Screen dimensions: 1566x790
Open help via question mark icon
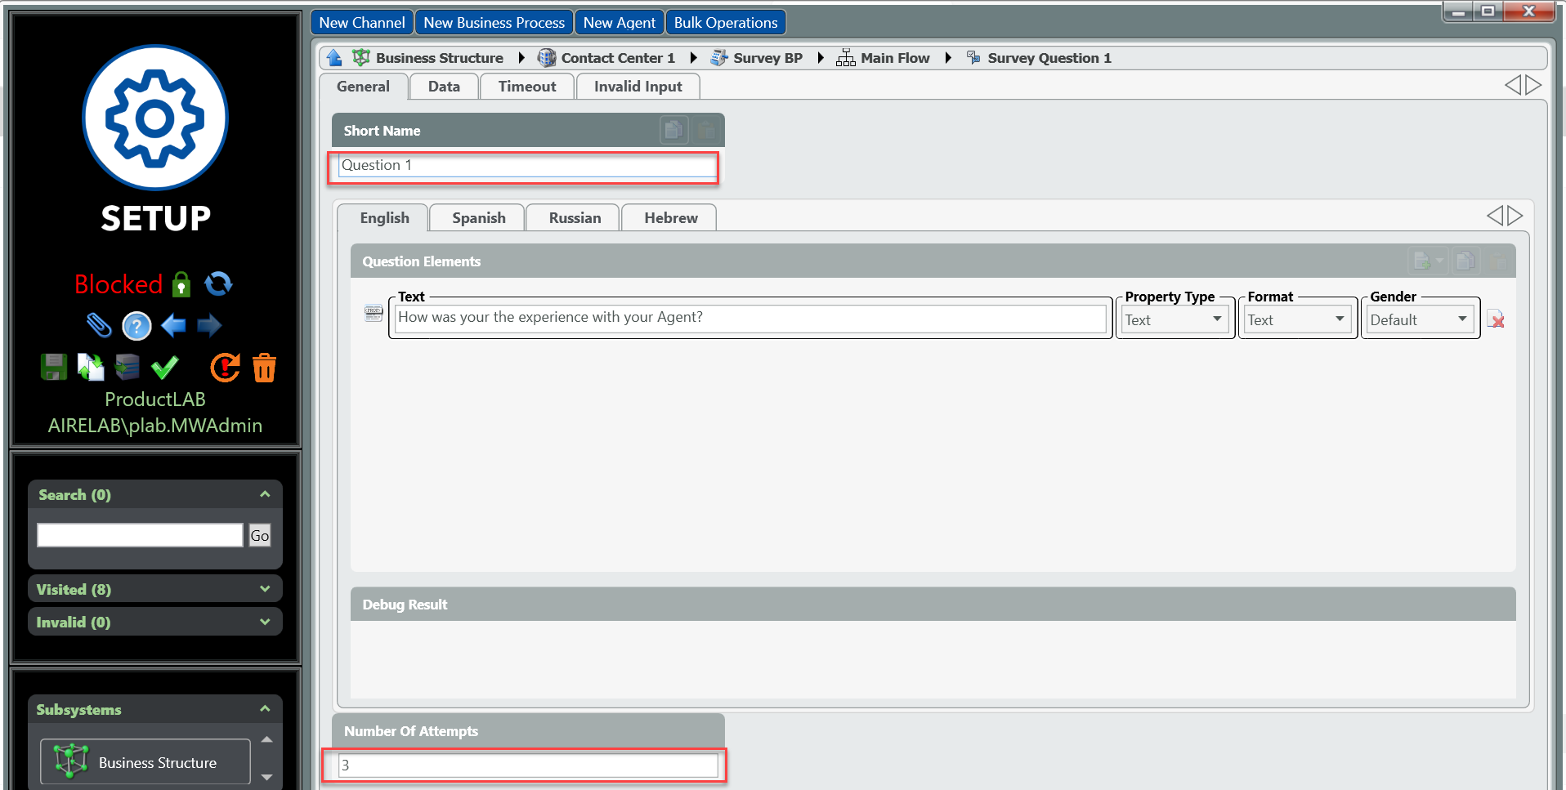point(136,326)
